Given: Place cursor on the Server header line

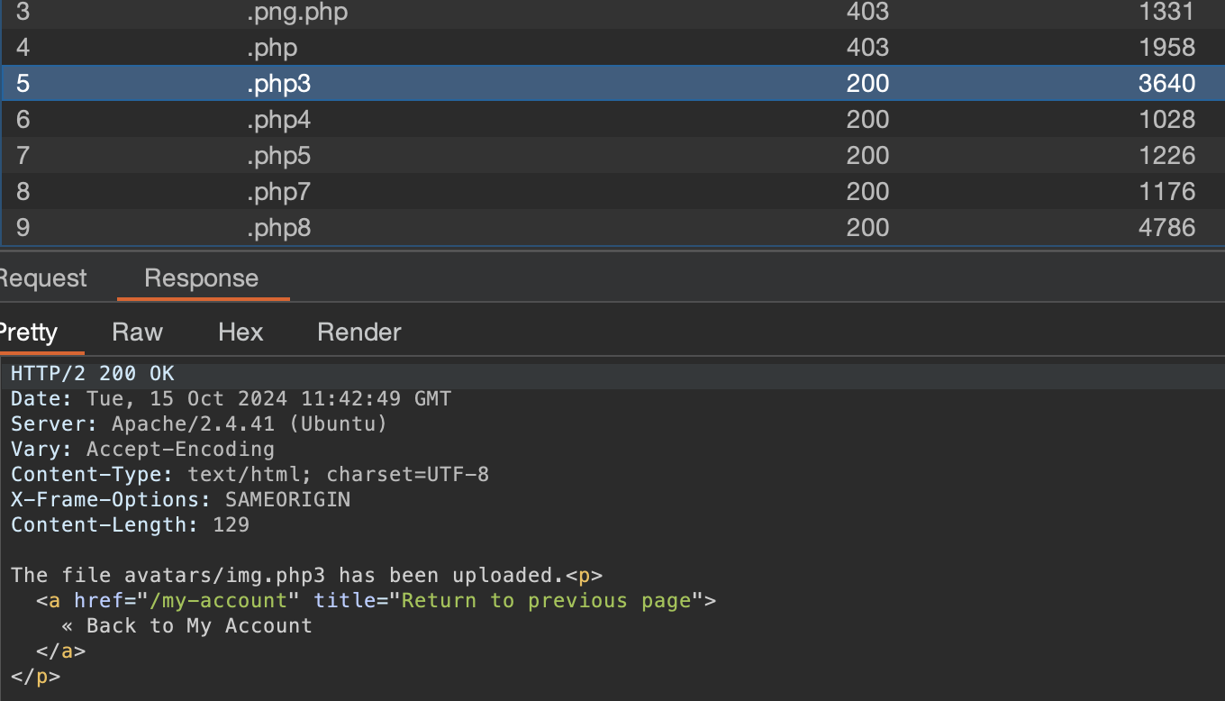Looking at the screenshot, I should click(198, 423).
